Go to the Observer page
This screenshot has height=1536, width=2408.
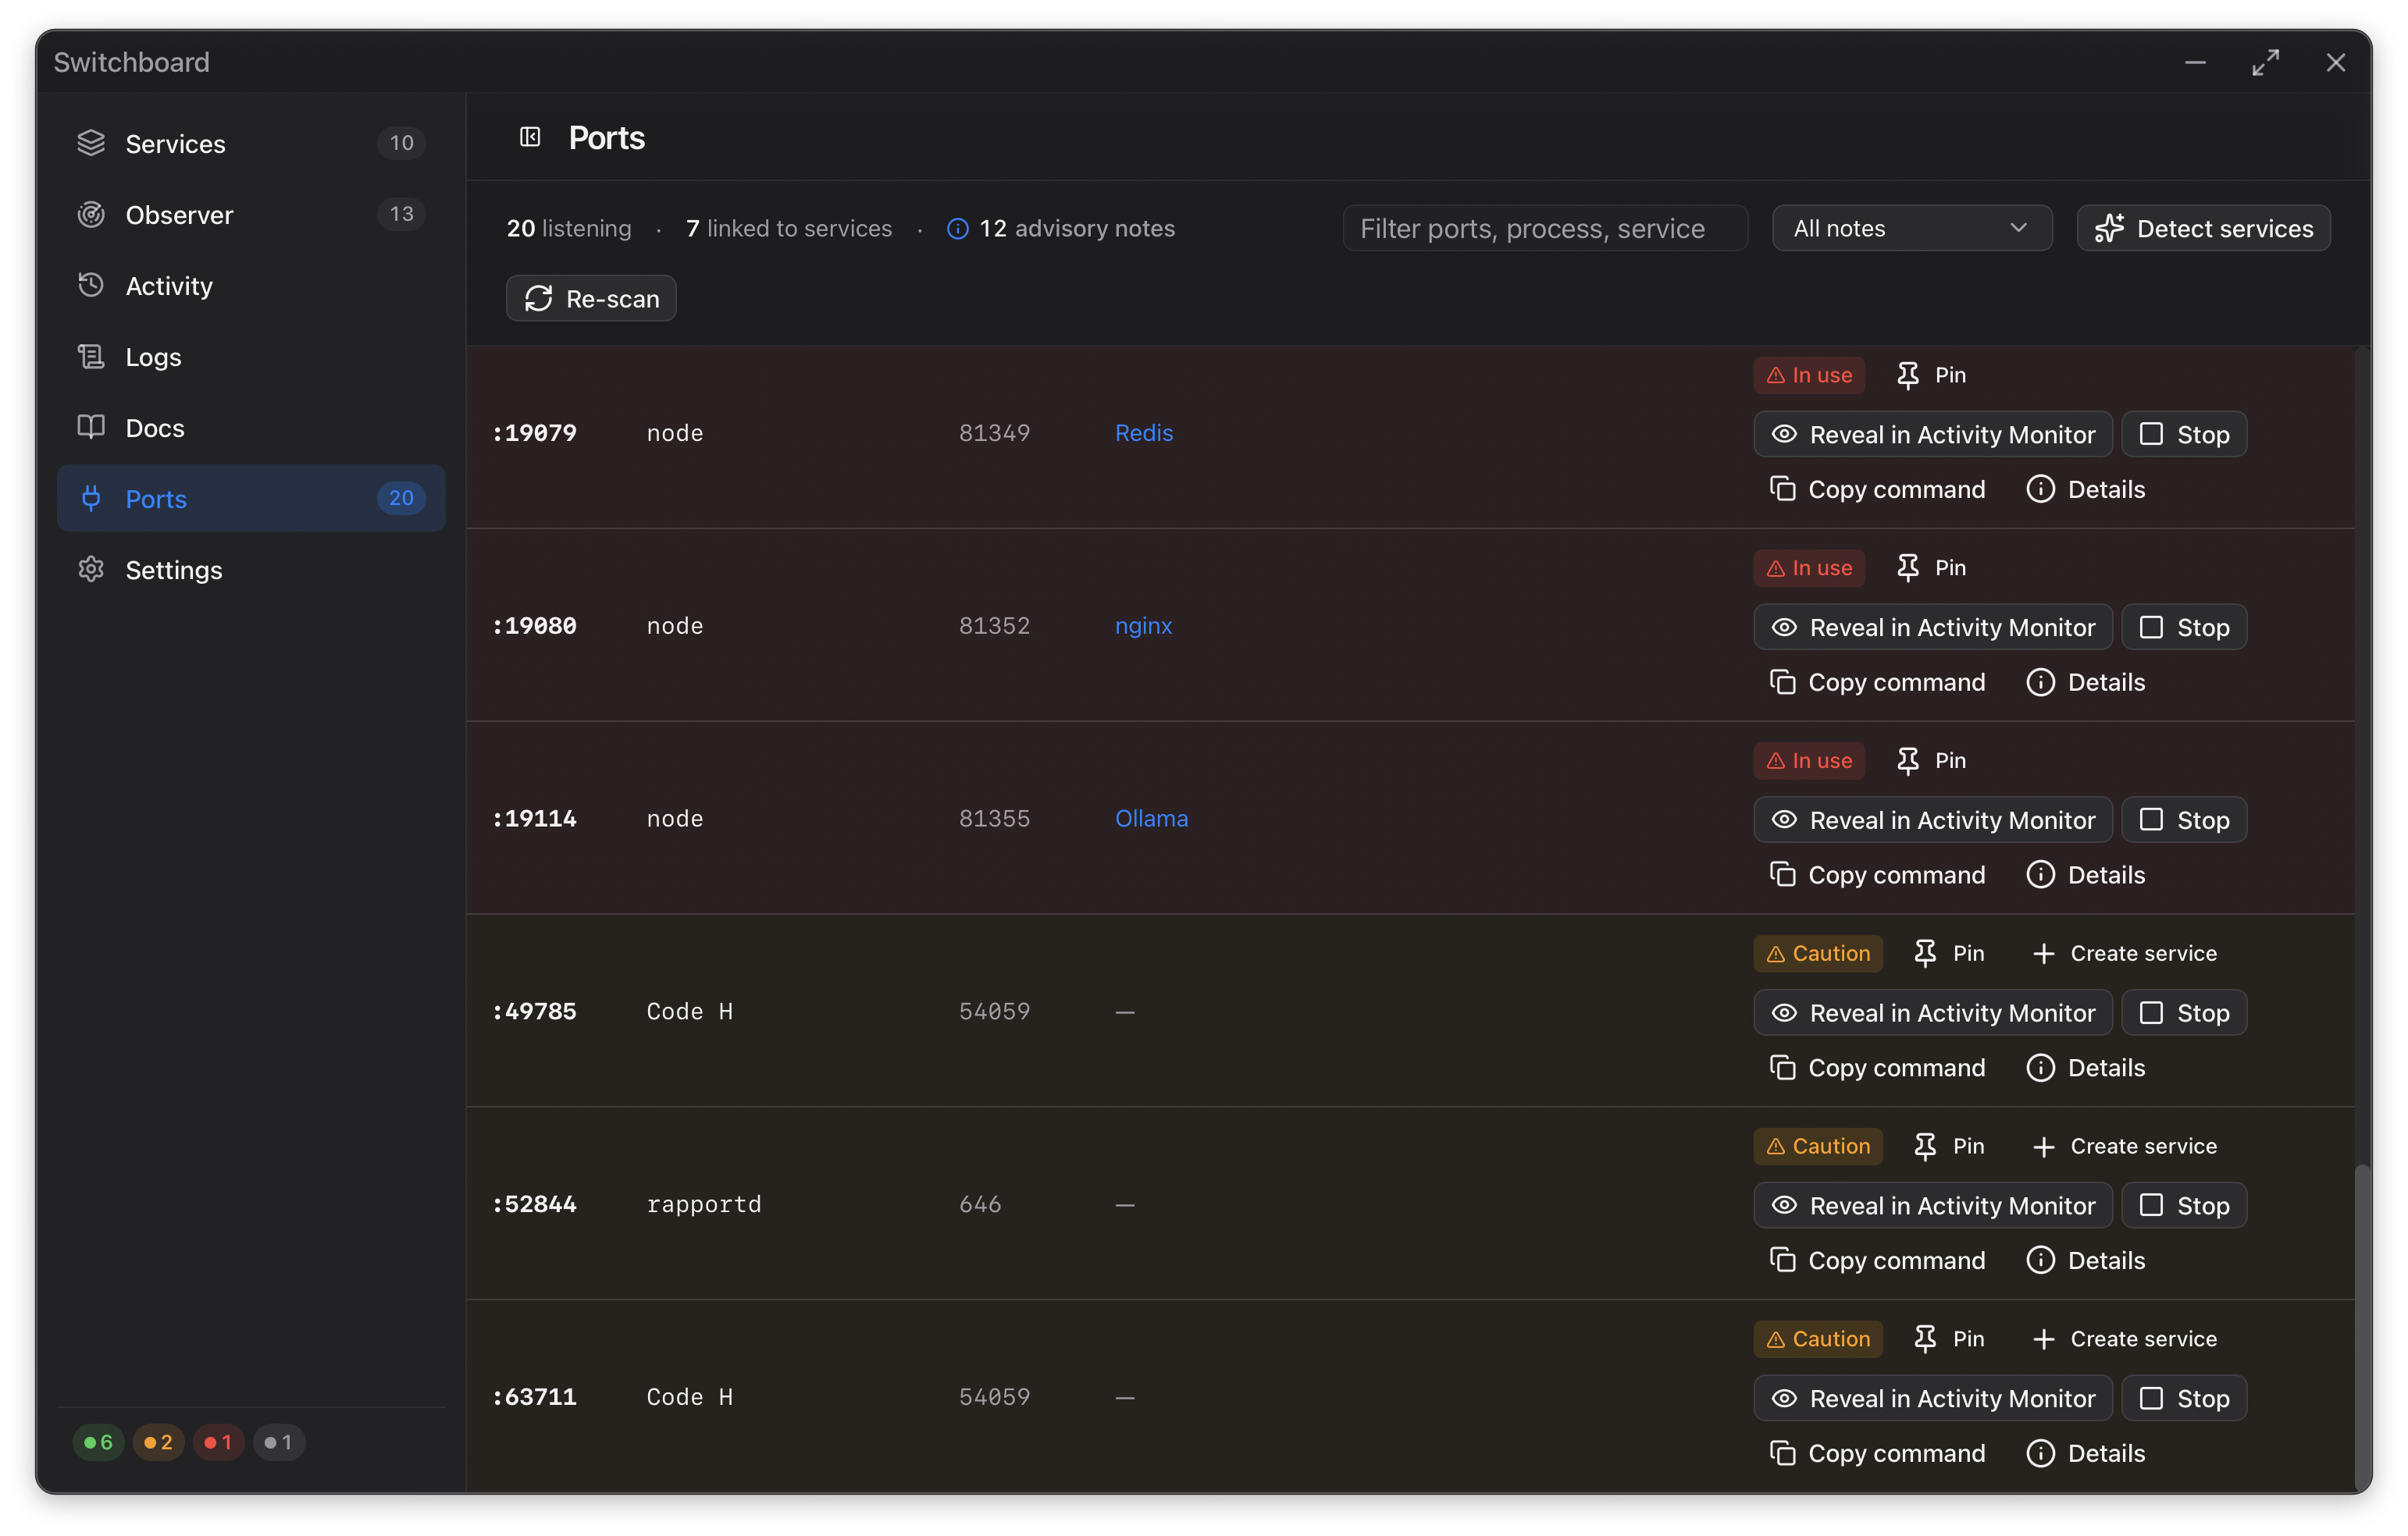[251, 214]
